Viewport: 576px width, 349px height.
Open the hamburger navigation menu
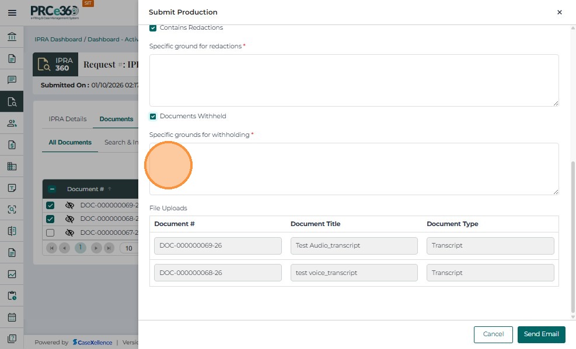click(12, 12)
